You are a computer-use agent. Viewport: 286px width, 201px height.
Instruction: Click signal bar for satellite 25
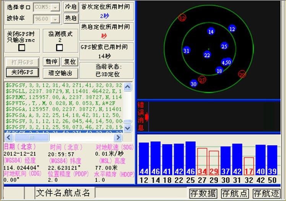click(191, 158)
